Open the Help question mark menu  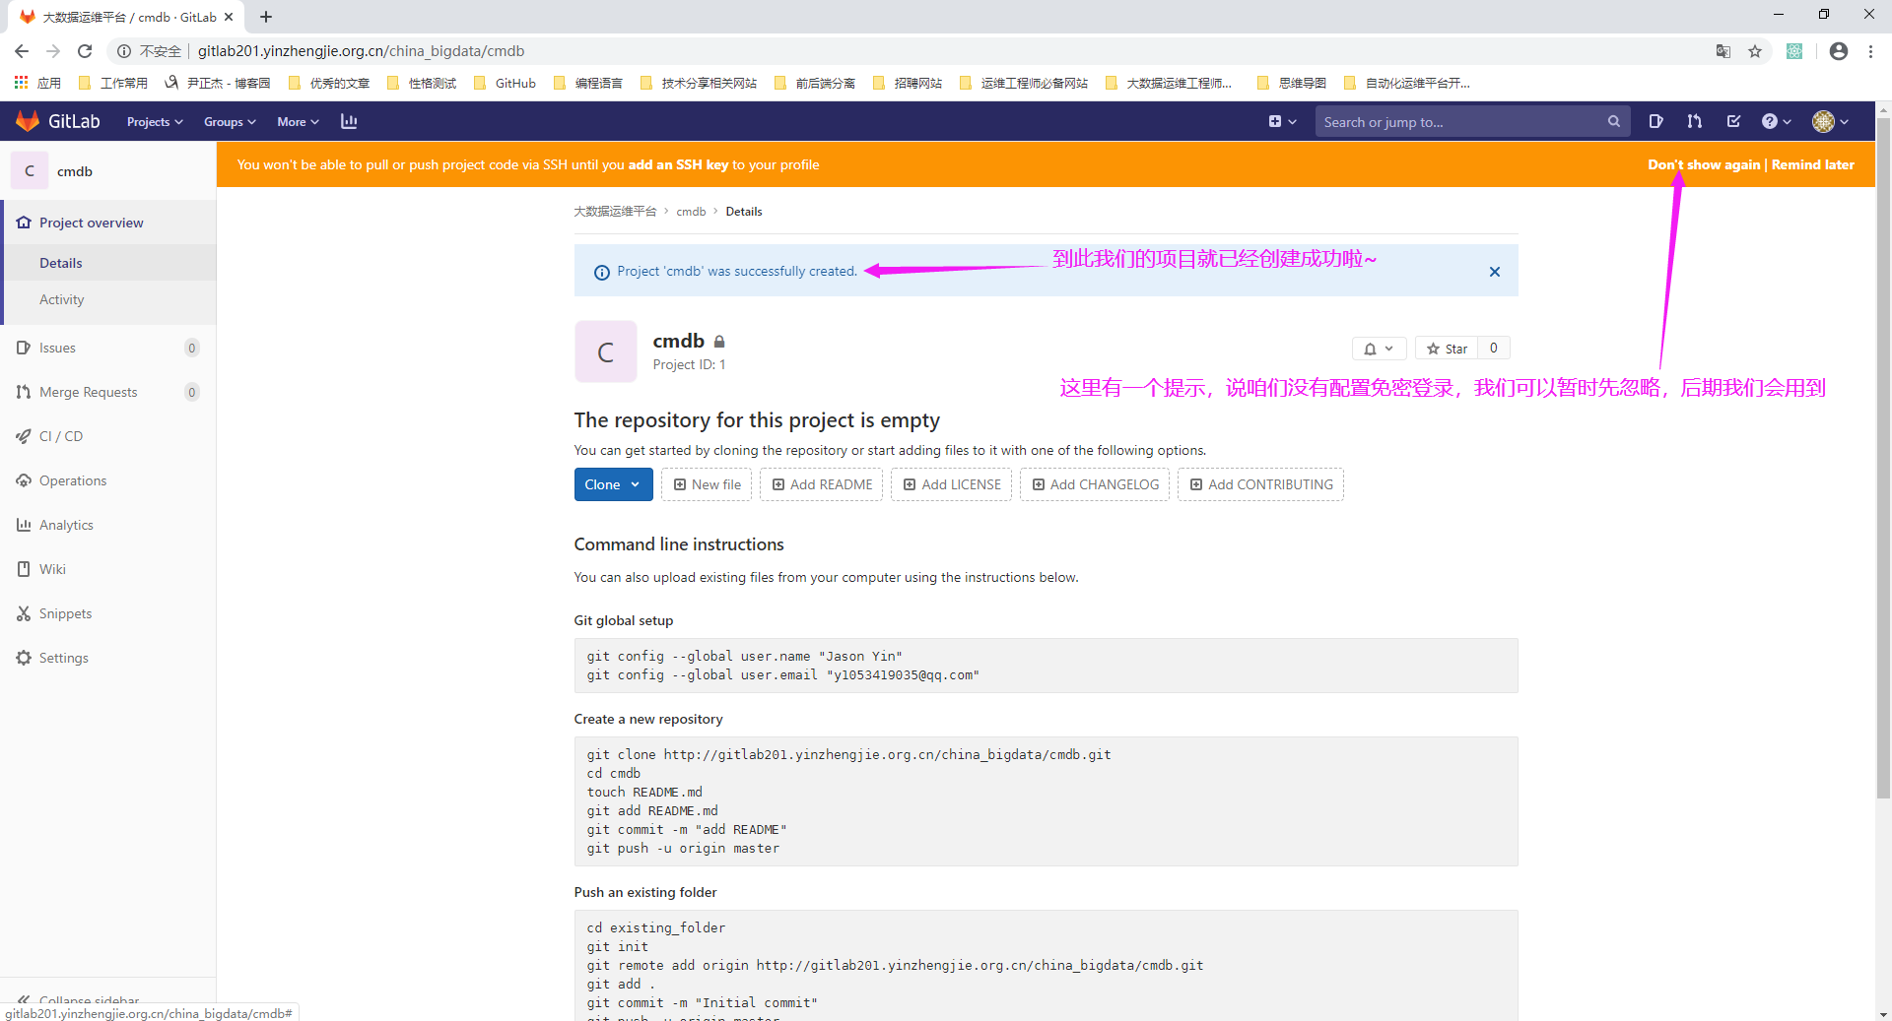[1776, 121]
